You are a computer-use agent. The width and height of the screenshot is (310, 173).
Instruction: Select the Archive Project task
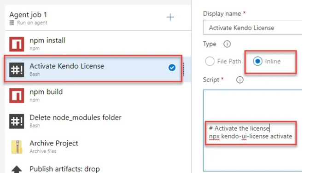[98, 146]
